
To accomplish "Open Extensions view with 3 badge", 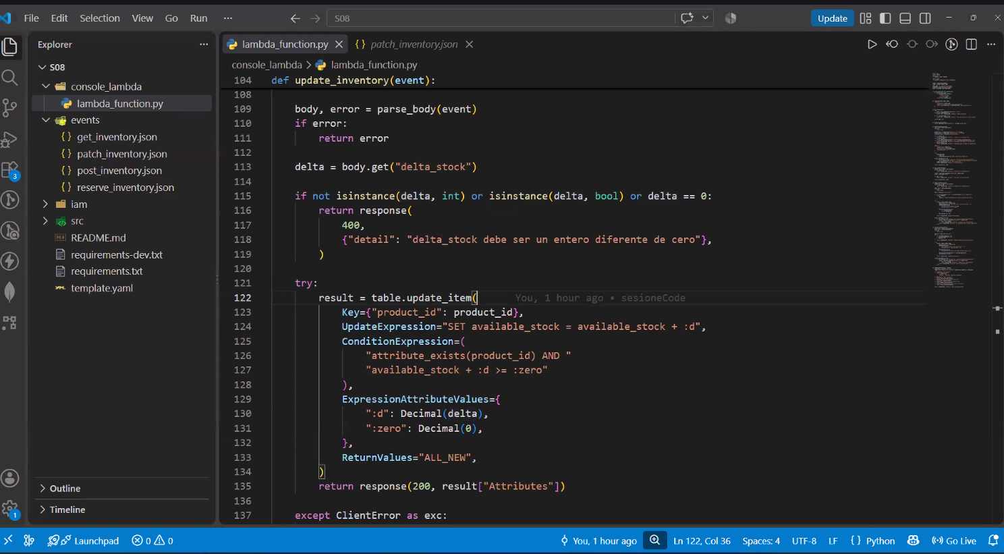I will coord(10,170).
